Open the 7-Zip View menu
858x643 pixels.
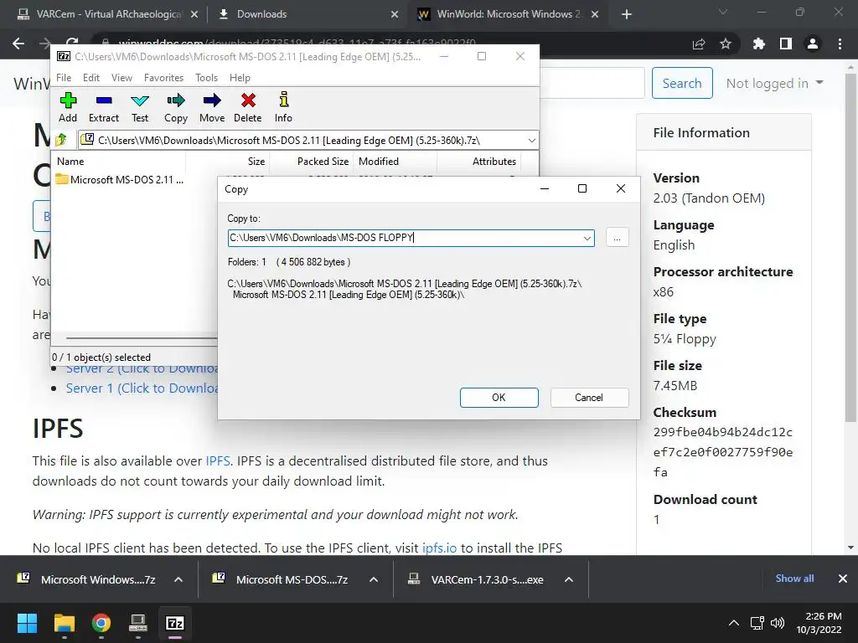[122, 78]
